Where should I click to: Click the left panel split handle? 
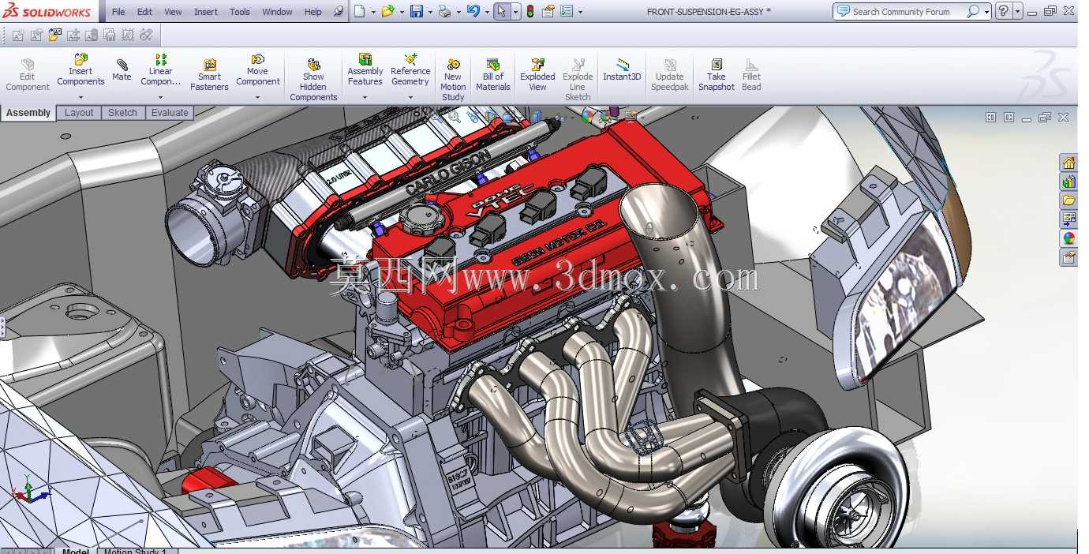(2, 327)
